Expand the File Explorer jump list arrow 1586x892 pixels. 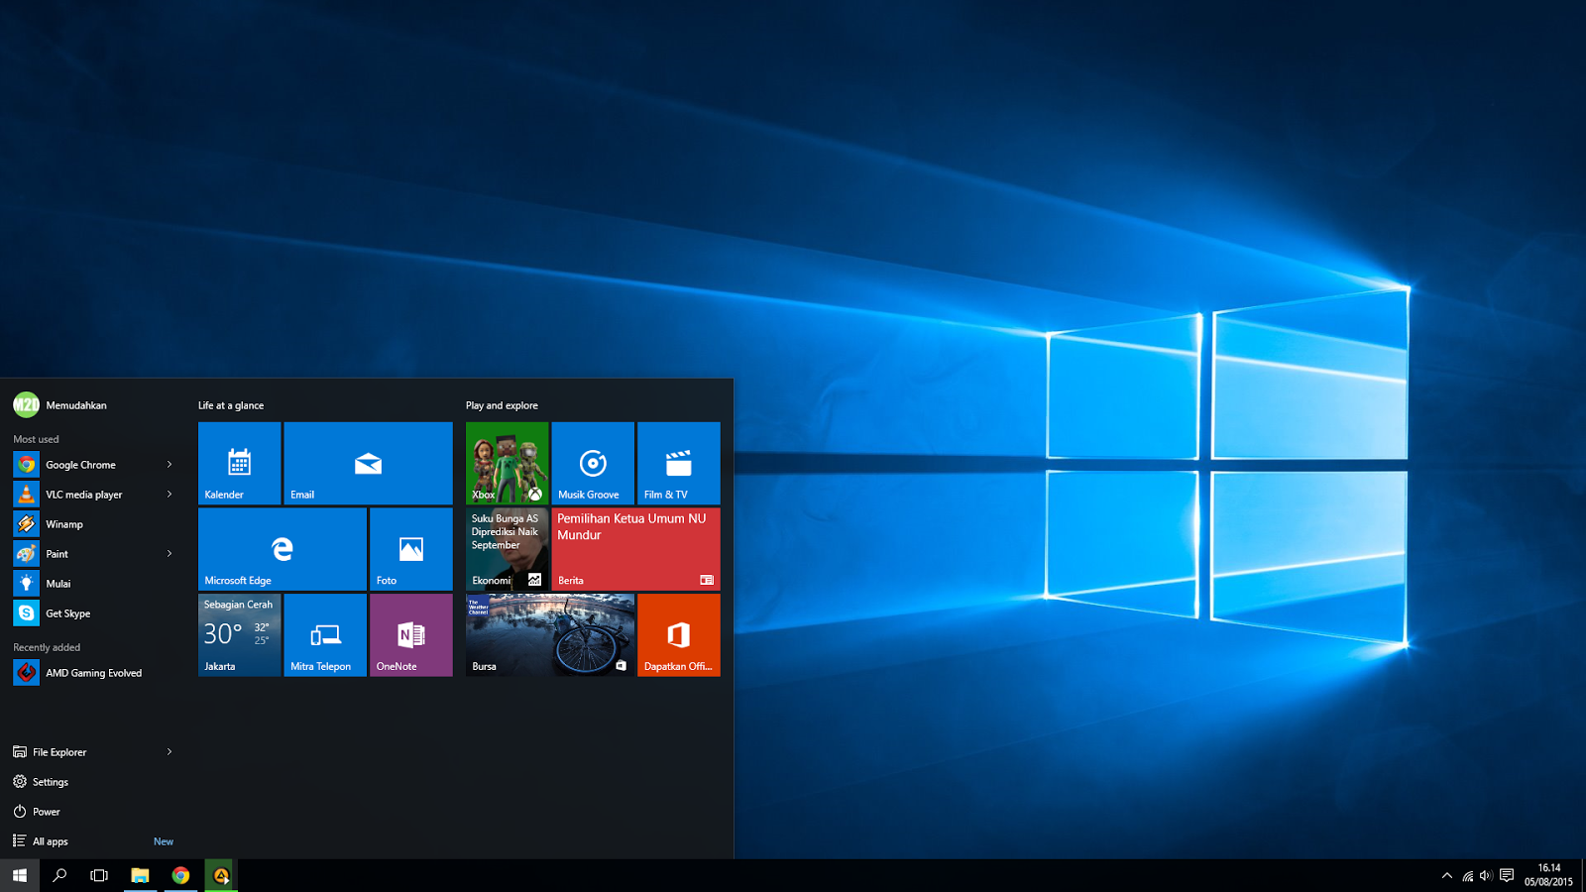point(170,752)
